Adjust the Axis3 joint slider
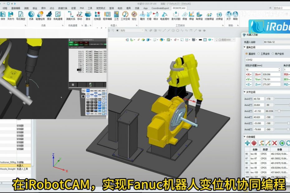 click(279, 111)
